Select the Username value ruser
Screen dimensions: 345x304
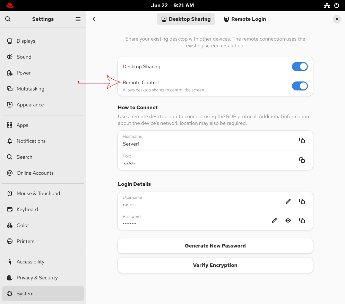click(x=129, y=205)
